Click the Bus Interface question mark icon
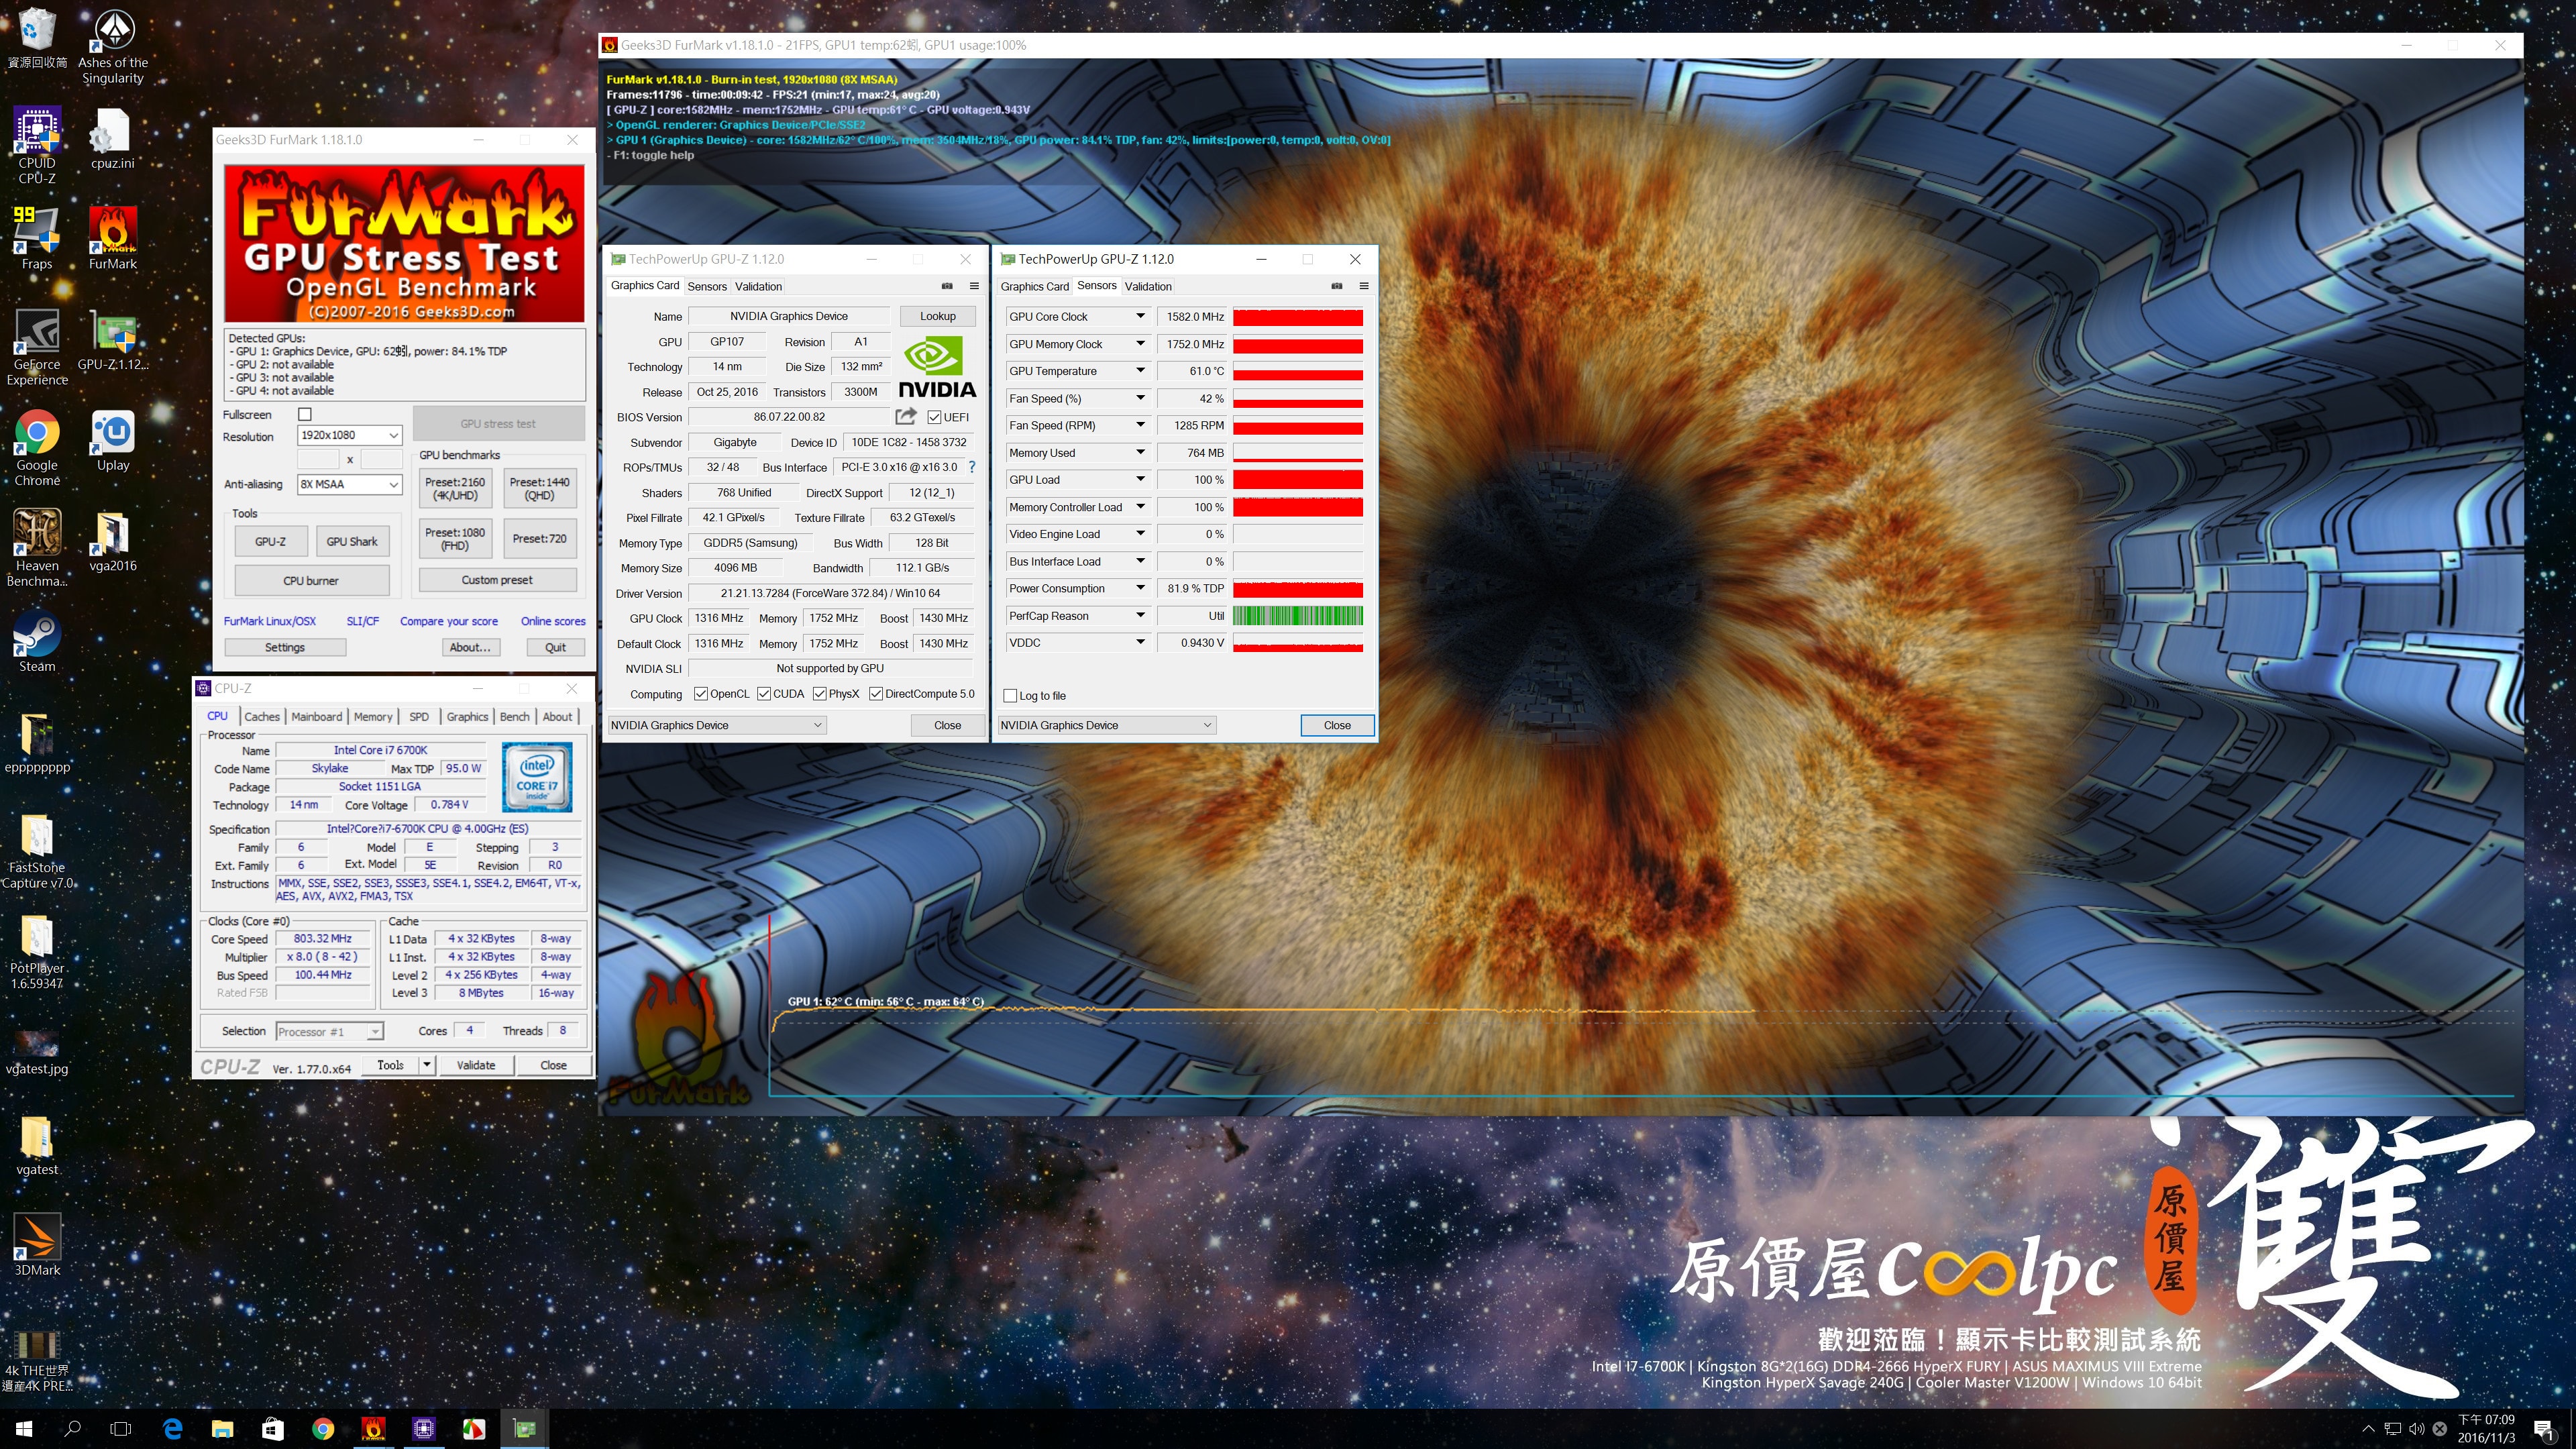Viewport: 2576px width, 1449px height. (x=972, y=467)
